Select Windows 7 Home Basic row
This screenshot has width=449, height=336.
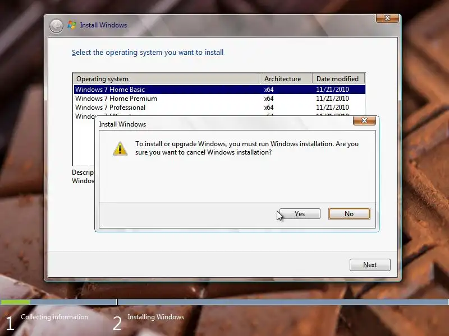coord(219,90)
